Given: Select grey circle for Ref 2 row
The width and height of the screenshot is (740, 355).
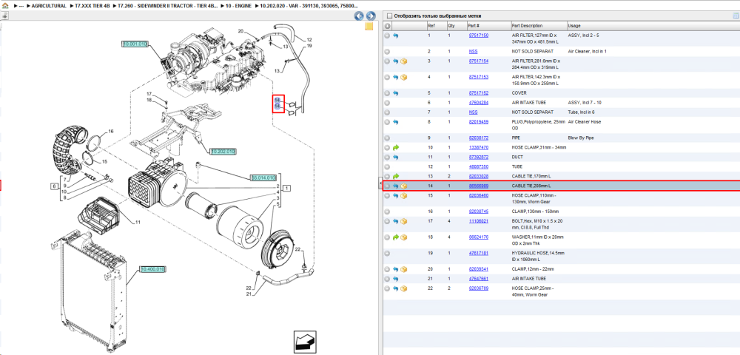Looking at the screenshot, I should [x=387, y=51].
